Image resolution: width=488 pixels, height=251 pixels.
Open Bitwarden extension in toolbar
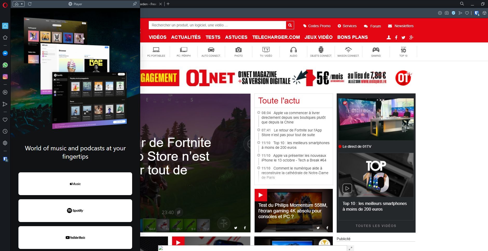[x=477, y=13]
